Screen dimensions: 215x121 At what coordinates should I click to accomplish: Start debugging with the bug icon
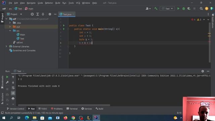tap(184, 9)
